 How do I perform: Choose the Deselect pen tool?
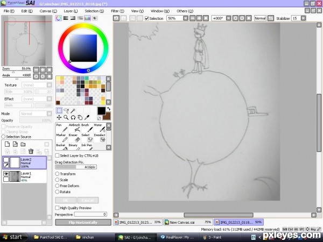[100, 138]
